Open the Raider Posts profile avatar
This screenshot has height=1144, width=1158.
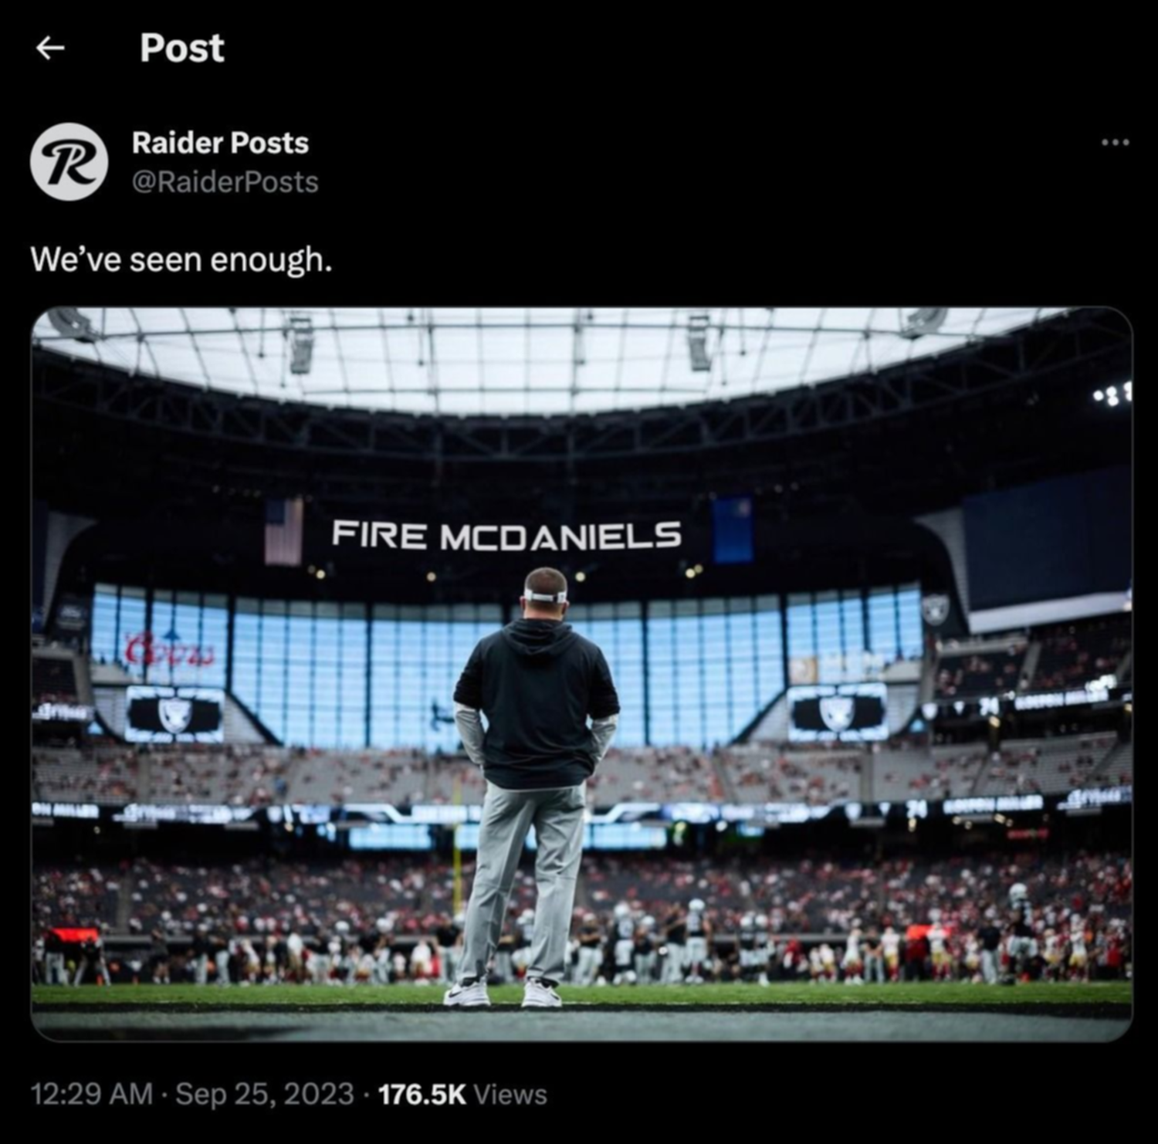click(69, 162)
